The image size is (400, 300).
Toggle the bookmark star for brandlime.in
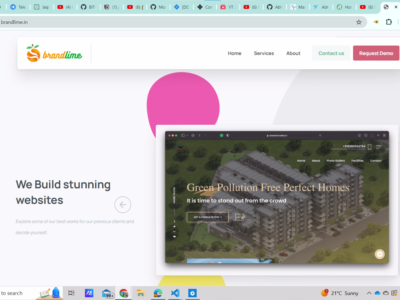359,22
